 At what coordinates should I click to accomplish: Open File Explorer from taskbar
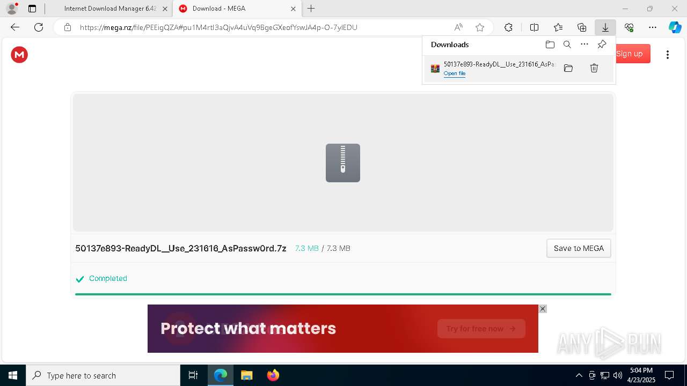pyautogui.click(x=247, y=375)
